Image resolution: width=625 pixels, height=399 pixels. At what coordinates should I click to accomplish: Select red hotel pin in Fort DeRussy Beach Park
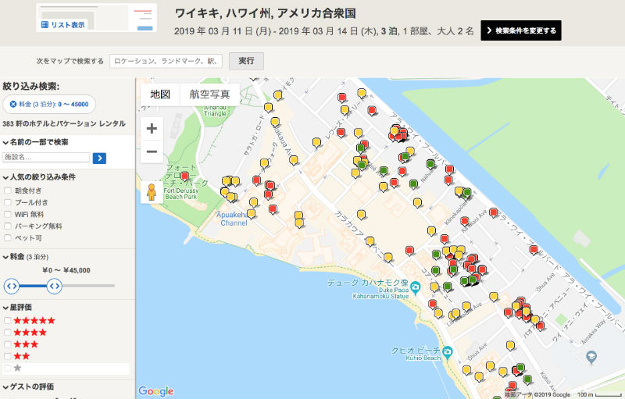184,176
